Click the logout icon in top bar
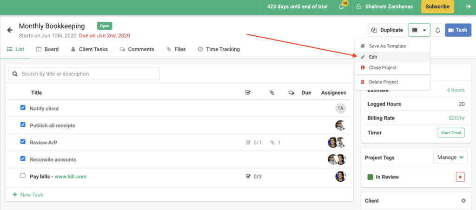Image resolution: width=476 pixels, height=210 pixels. [468, 7]
